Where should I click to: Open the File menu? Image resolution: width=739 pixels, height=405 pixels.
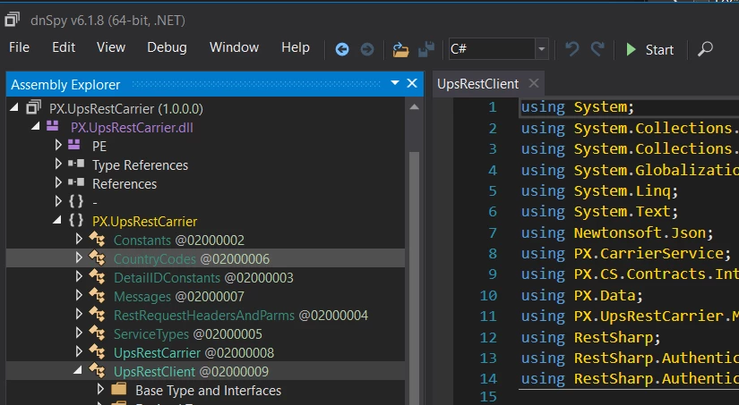tap(20, 47)
